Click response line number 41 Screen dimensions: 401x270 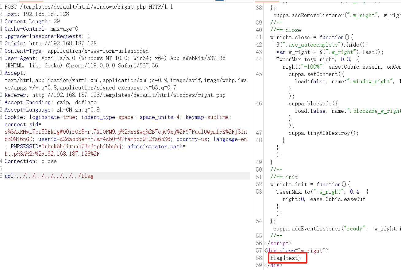259,37
